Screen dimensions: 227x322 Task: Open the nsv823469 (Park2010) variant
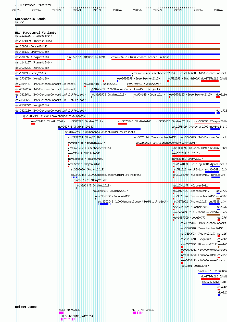coord(187,159)
